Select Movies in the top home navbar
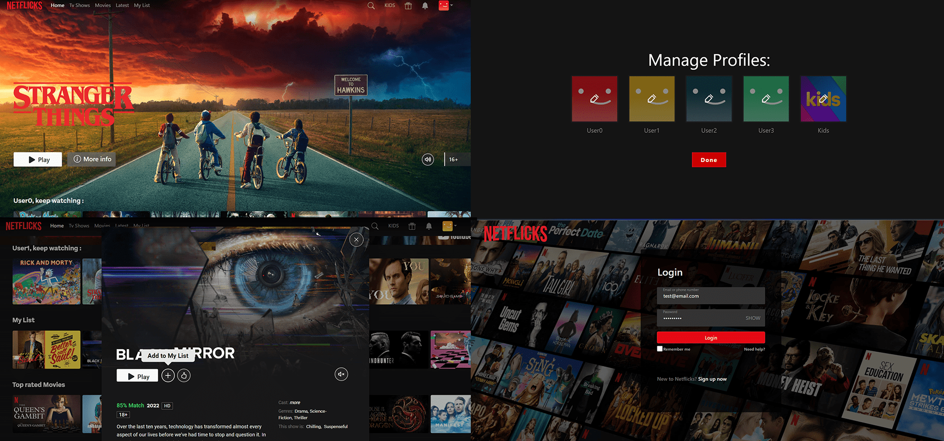The image size is (944, 441). tap(103, 5)
